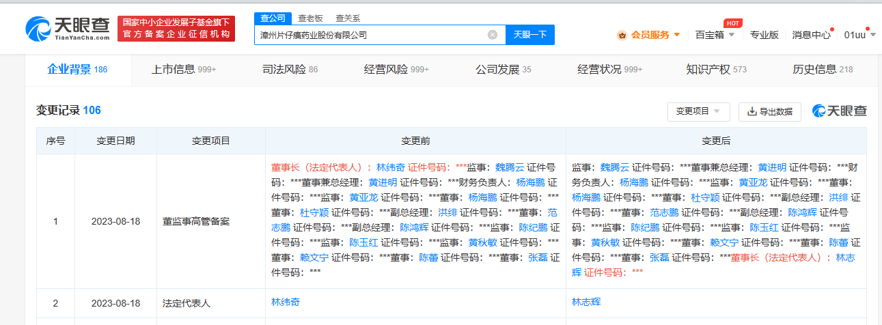Viewport: 882px width, 325px height.
Task: Open 消息中心 notifications
Action: 811,35
